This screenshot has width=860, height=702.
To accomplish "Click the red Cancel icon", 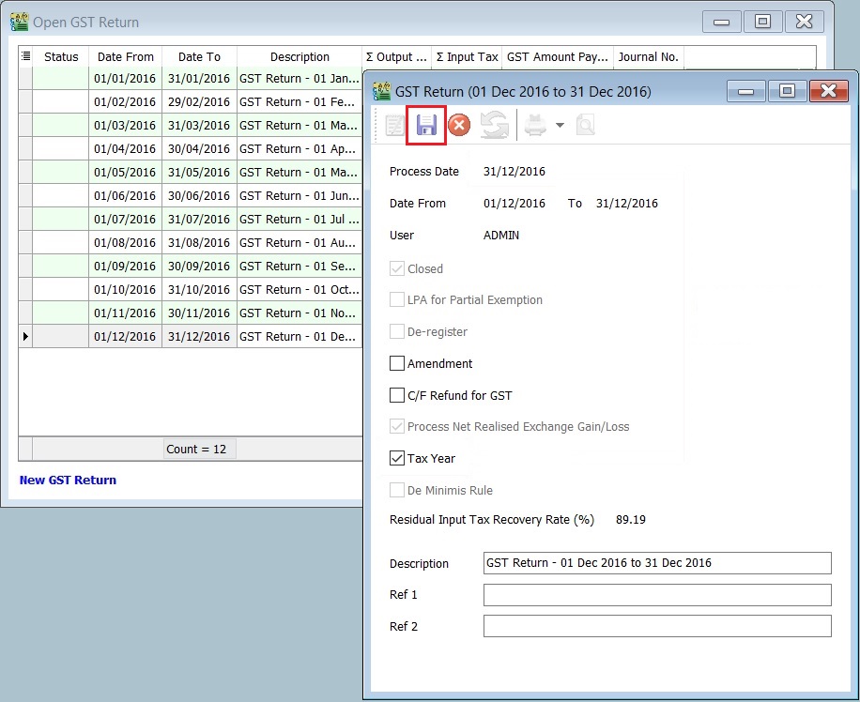I will [x=459, y=126].
